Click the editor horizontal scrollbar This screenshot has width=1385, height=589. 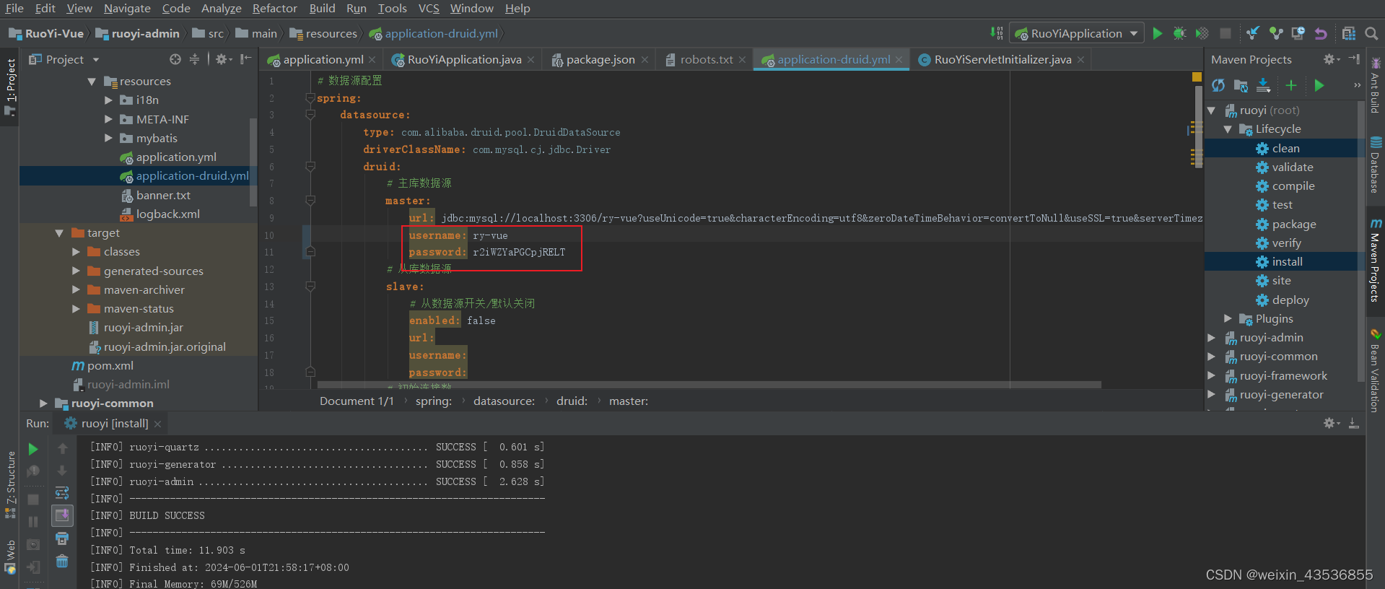[x=709, y=385]
